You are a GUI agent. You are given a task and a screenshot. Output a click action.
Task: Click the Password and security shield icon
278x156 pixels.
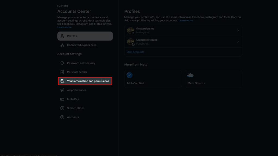click(62, 63)
